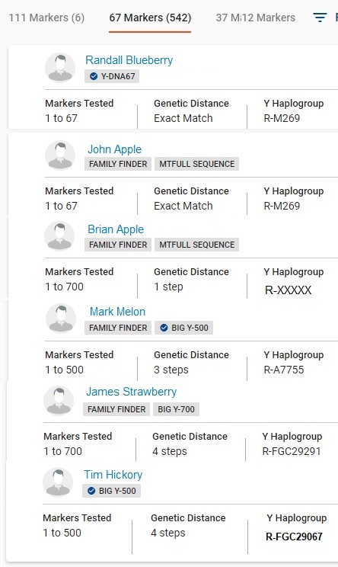Image resolution: width=338 pixels, height=567 pixels.
Task: Click James Strawberry's BIG Y-700 badge
Action: [176, 409]
